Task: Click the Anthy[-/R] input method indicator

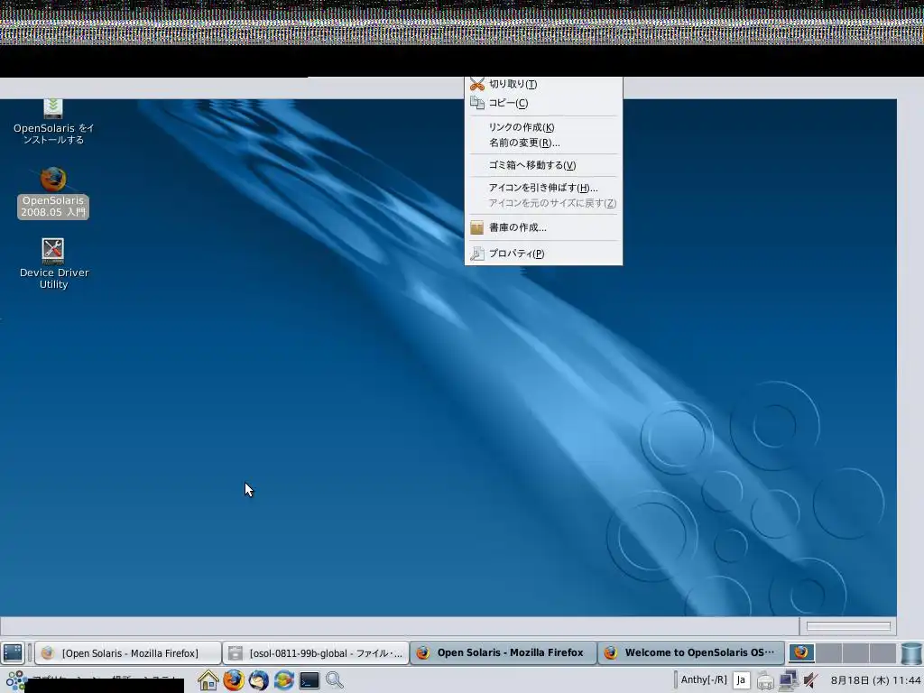Action: 704,680
